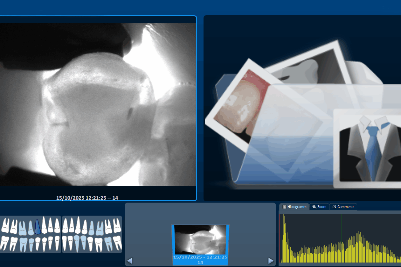Select the light-blue upper molar in right chart block
401x267 pixels.
click(100, 228)
